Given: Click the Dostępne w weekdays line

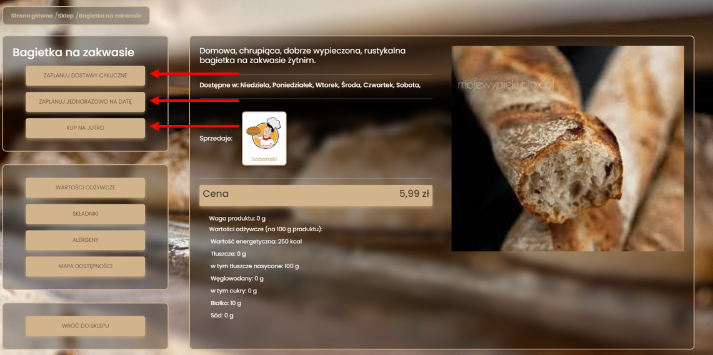Looking at the screenshot, I should click(x=310, y=85).
